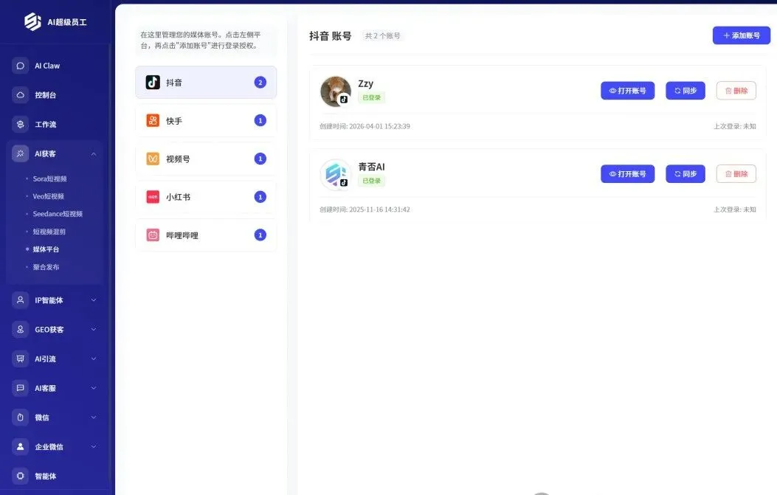Select the 微信 sidebar icon
The width and height of the screenshot is (777, 495).
pyautogui.click(x=21, y=417)
